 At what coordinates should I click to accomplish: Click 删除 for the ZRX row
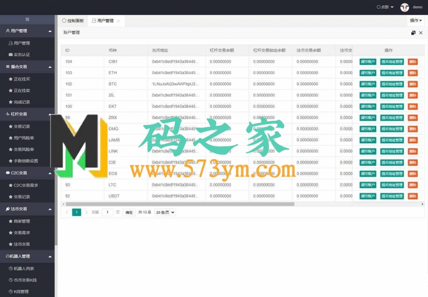click(x=413, y=117)
